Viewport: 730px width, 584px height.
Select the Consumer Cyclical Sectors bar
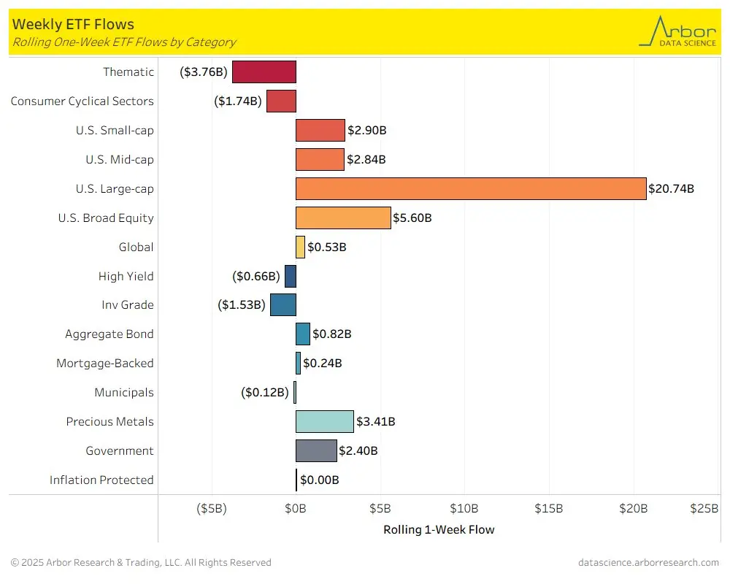pos(281,101)
